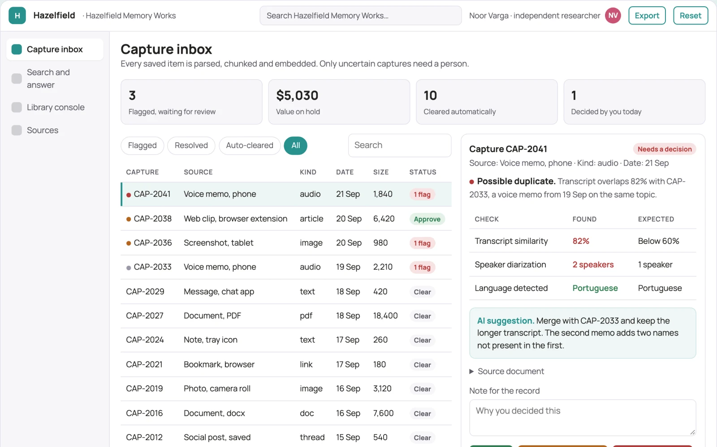Open capture CAP-2016
Image resolution: width=717 pixels, height=447 pixels.
286,413
